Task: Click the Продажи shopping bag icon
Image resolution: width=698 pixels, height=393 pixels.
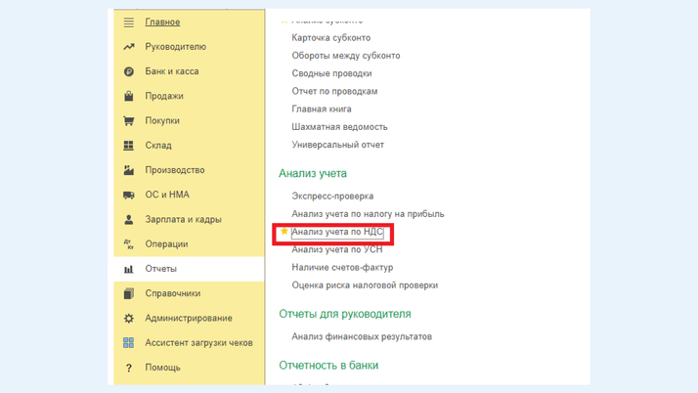Action: [x=129, y=96]
